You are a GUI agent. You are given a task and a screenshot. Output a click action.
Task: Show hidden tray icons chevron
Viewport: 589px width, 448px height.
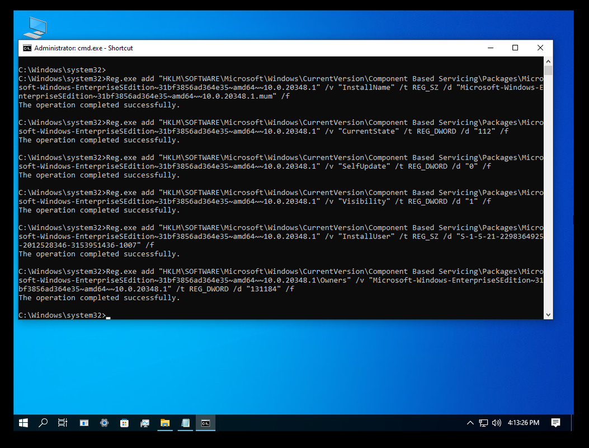tap(470, 423)
